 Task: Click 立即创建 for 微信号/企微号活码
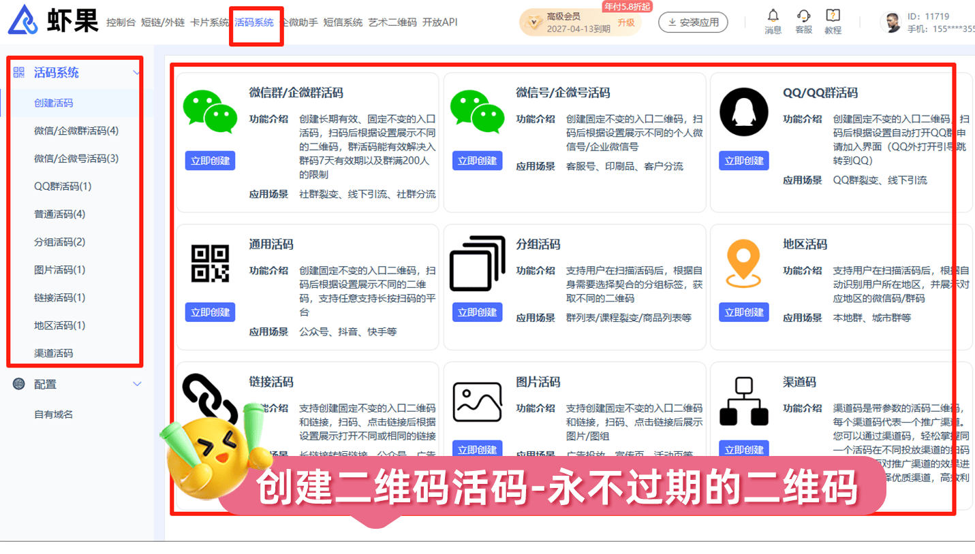pos(477,161)
